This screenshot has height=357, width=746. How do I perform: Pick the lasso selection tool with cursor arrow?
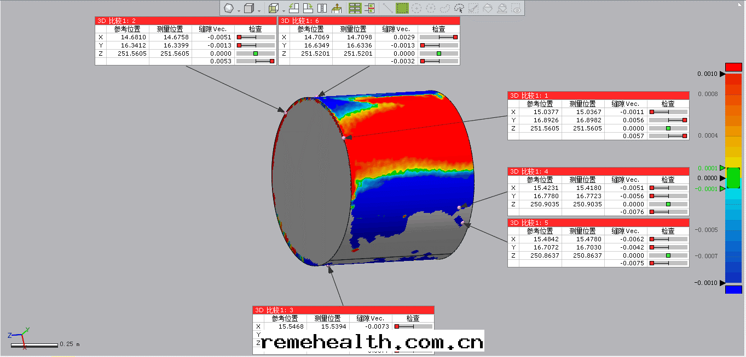tap(459, 8)
